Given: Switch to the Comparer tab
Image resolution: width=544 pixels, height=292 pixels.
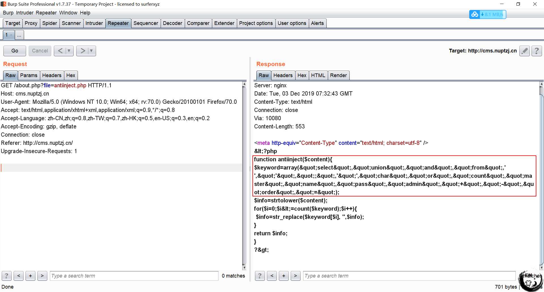Looking at the screenshot, I should tap(198, 23).
